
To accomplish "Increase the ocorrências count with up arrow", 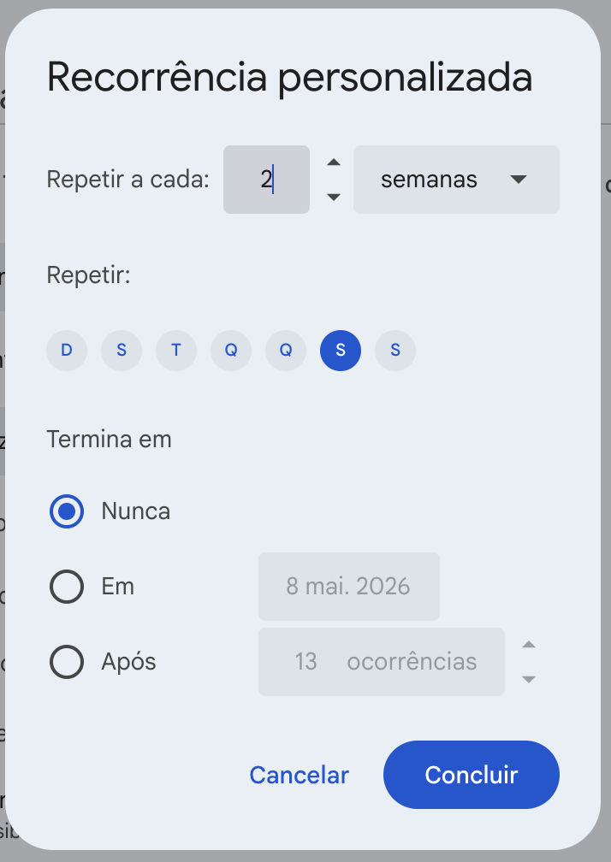I will pos(529,644).
